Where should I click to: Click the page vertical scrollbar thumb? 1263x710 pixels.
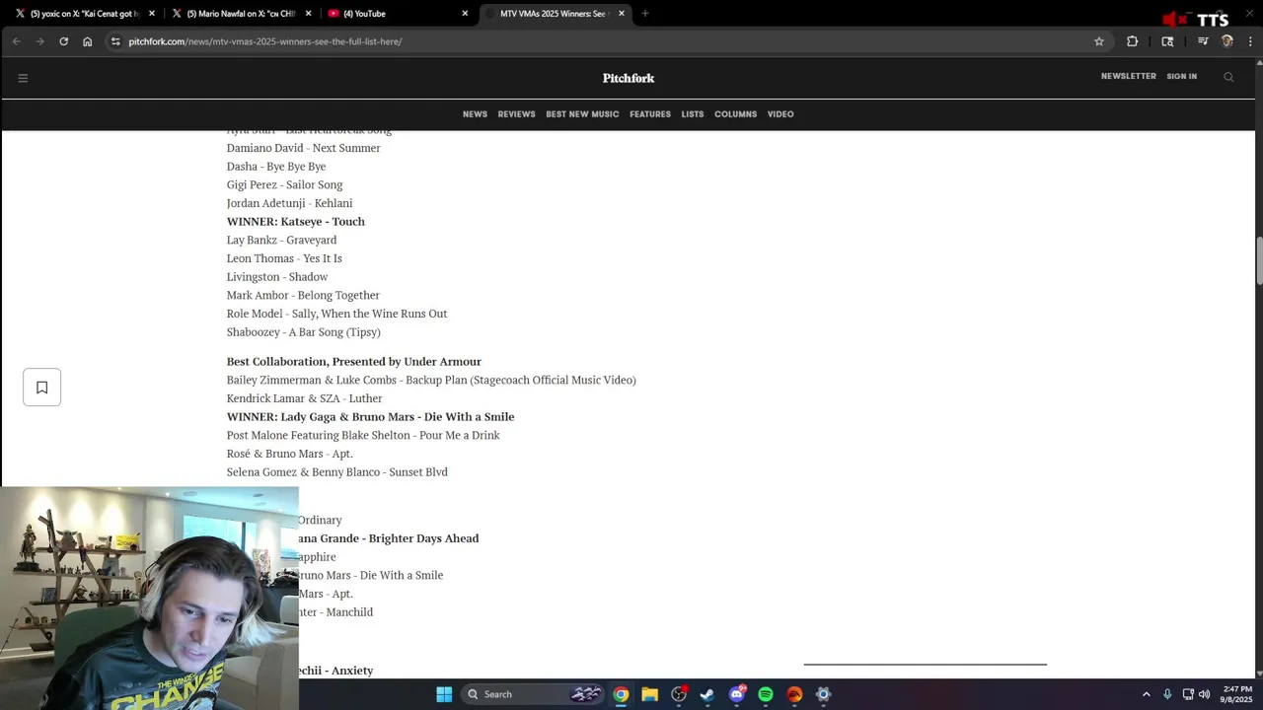pos(1259,260)
